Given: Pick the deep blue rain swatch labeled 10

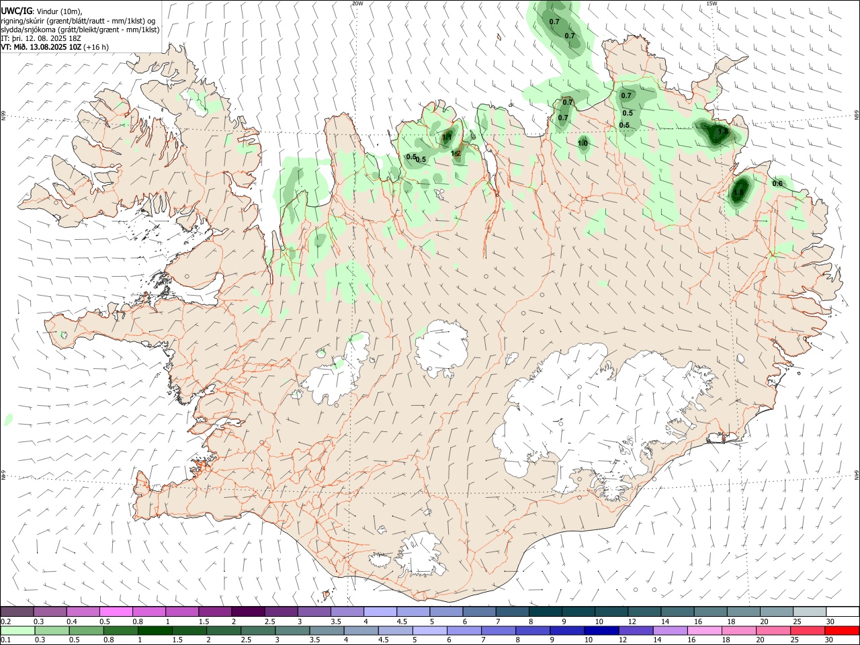Looking at the screenshot, I should [601, 630].
